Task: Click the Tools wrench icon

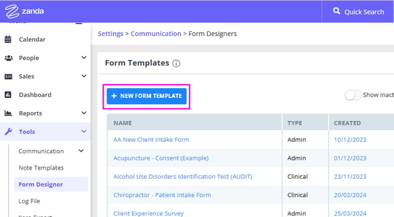Action: point(8,131)
